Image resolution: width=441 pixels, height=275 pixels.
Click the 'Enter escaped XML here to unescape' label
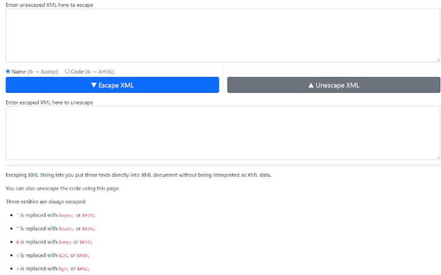coord(49,102)
